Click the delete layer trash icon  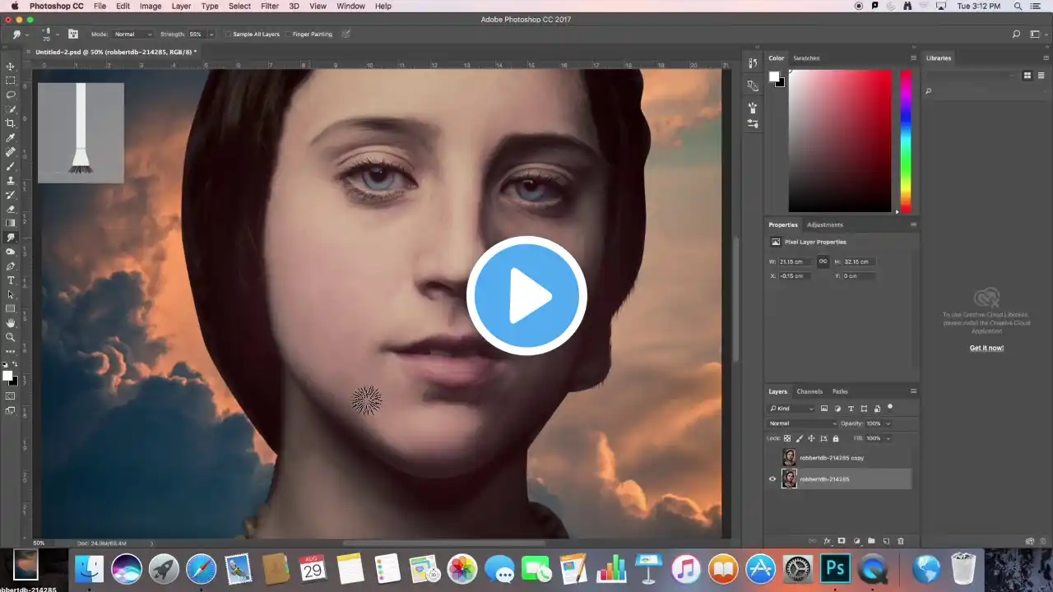point(900,541)
